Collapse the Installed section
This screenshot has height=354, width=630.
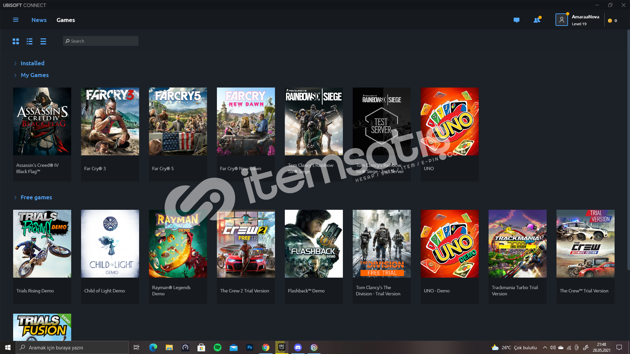[x=32, y=63]
